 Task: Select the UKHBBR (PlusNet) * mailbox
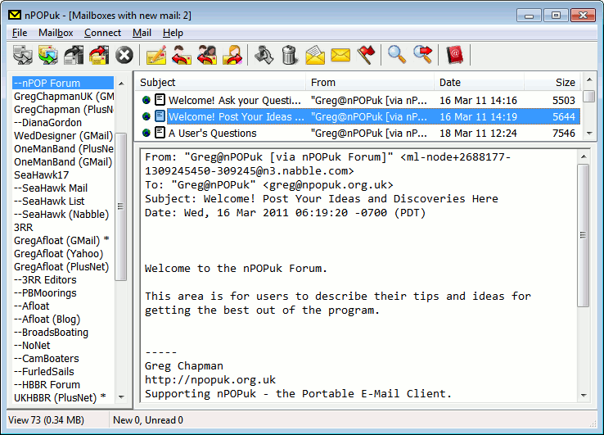click(63, 397)
